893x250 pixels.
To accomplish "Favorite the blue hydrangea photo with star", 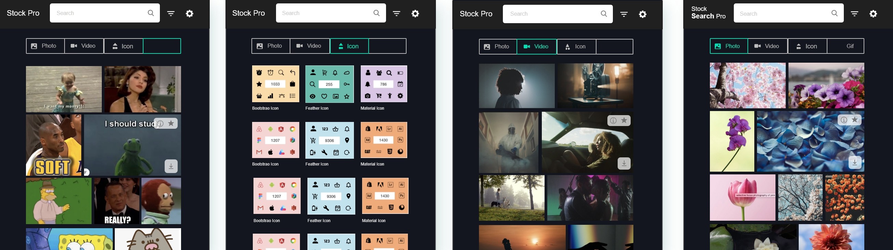I will 855,120.
